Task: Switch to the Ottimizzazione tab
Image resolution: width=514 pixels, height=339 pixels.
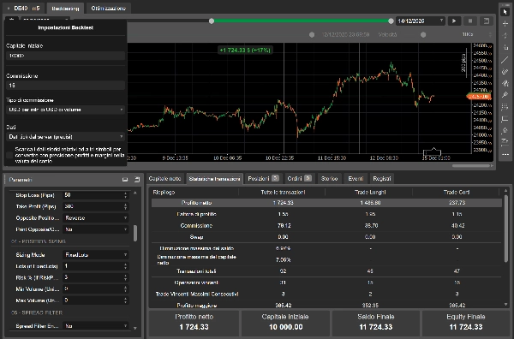Action: coord(108,9)
